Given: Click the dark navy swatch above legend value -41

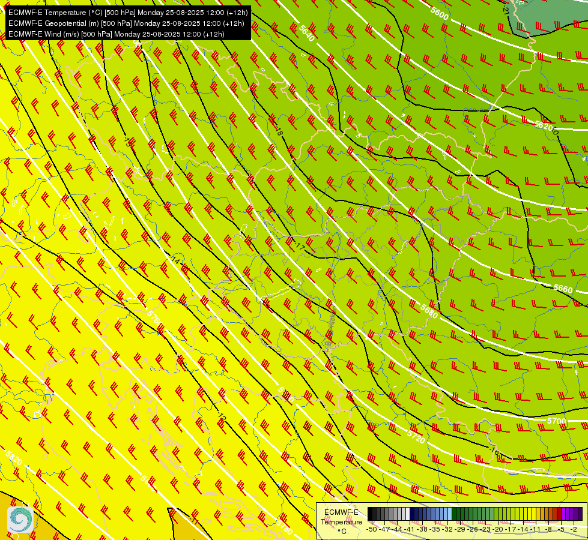Looking at the screenshot, I should 412,514.
